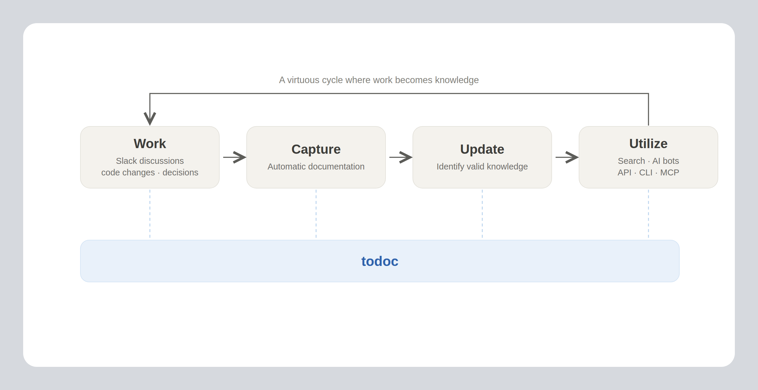Screen dimensions: 758x390
Task: Click the dashed line under Utilize box
Action: 648,214
